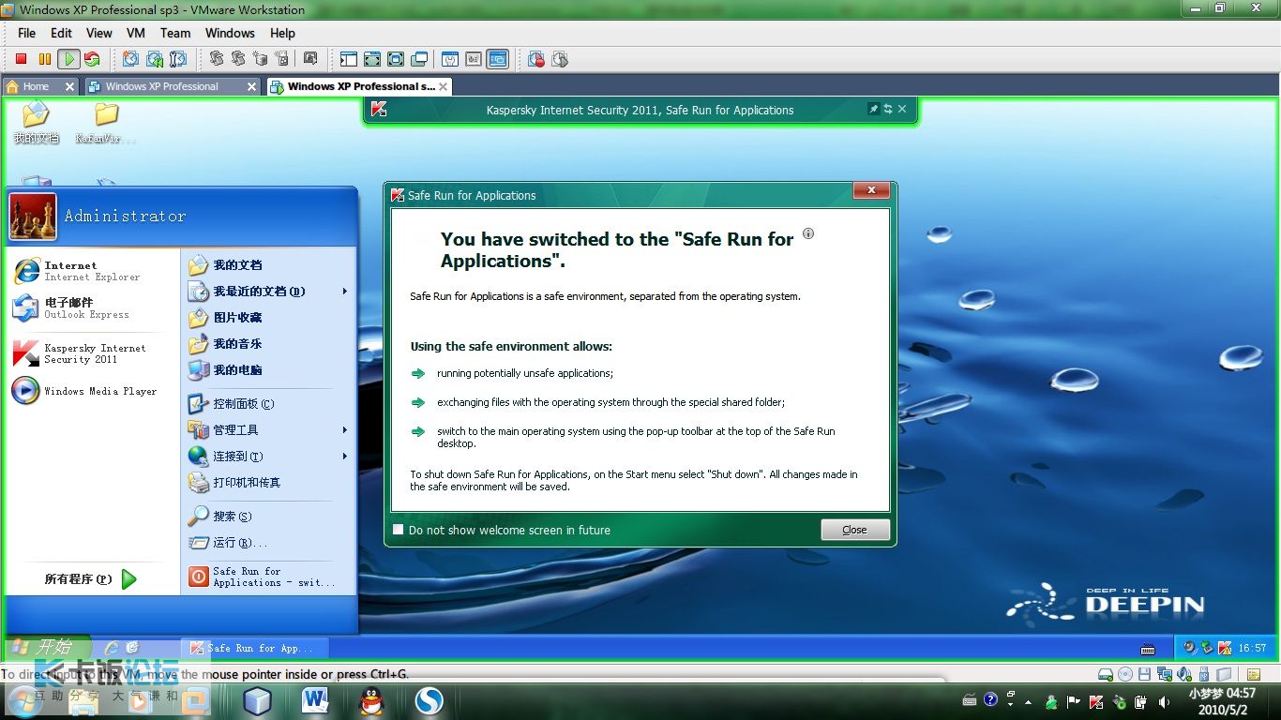Click the red Power Off toolbar icon
This screenshot has height=720, width=1281.
(x=21, y=59)
